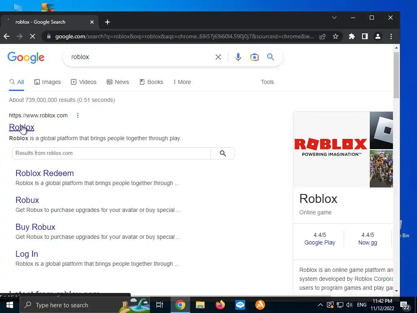
Task: Change ENG input language
Action: (362, 305)
